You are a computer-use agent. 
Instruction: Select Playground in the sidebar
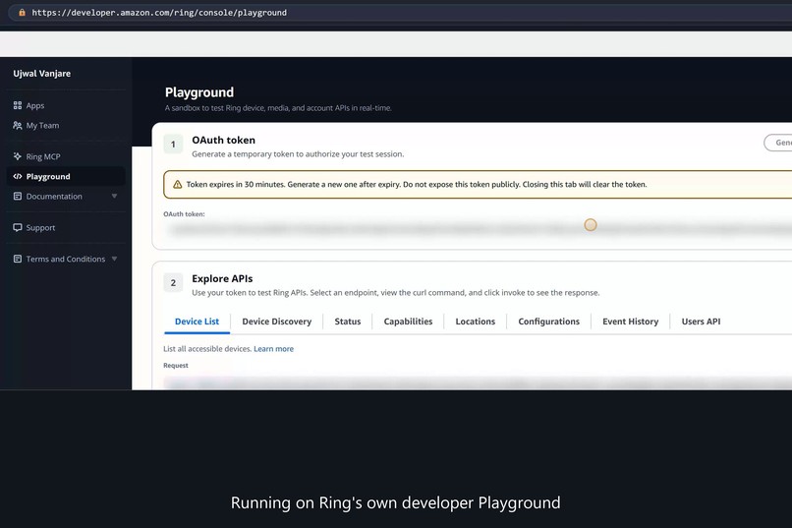[x=66, y=176]
